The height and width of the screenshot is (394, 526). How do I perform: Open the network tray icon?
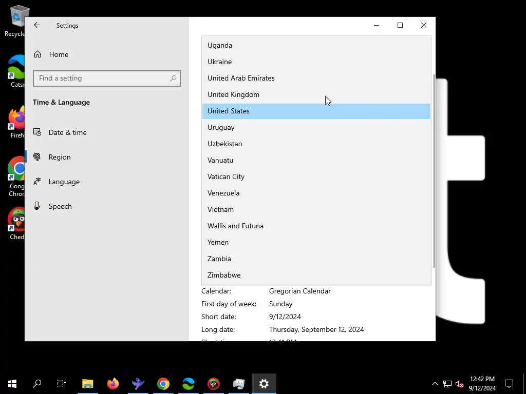[x=447, y=384]
